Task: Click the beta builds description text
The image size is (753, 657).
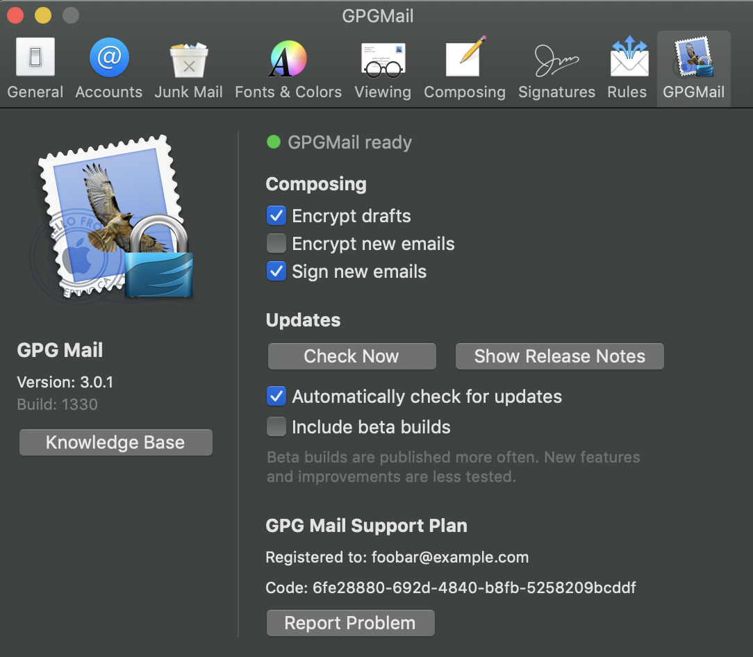Action: pos(454,467)
